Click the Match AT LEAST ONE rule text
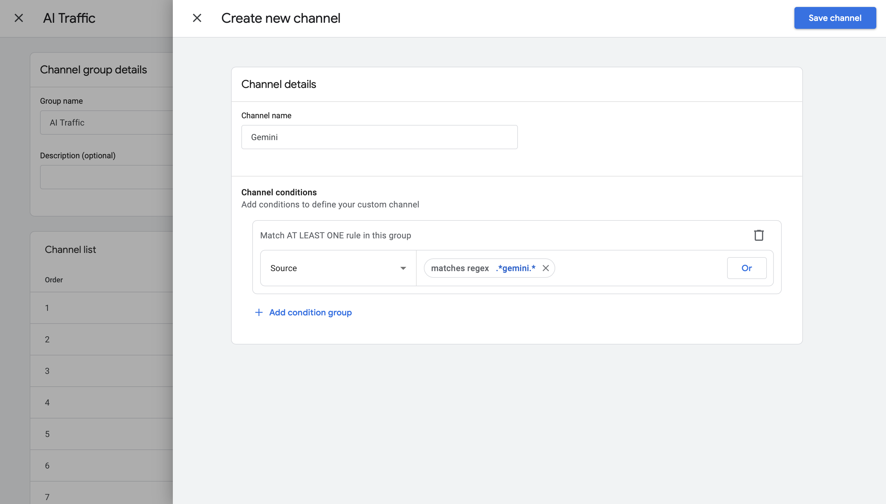 point(335,235)
